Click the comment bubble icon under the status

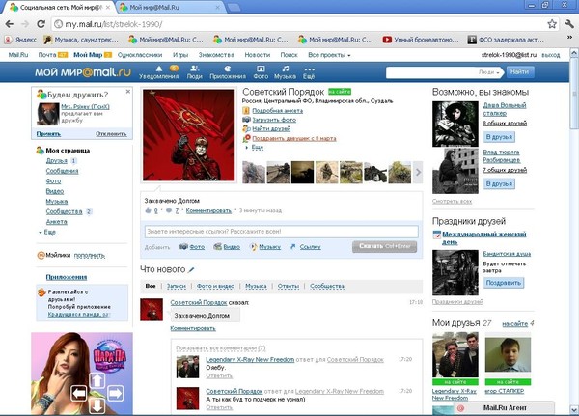click(x=169, y=210)
